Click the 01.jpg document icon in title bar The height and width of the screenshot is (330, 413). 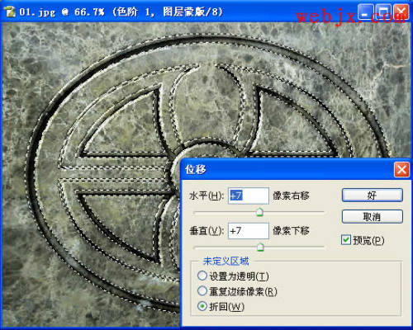[x=10, y=12]
